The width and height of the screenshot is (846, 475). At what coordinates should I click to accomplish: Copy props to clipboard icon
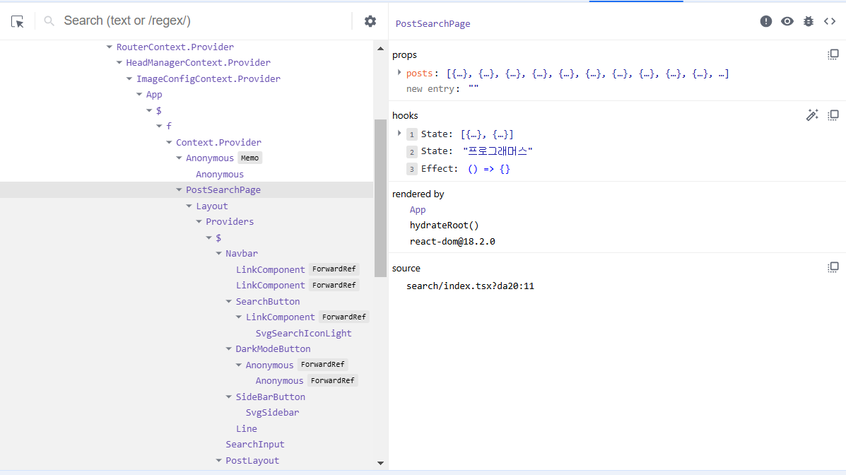(833, 54)
